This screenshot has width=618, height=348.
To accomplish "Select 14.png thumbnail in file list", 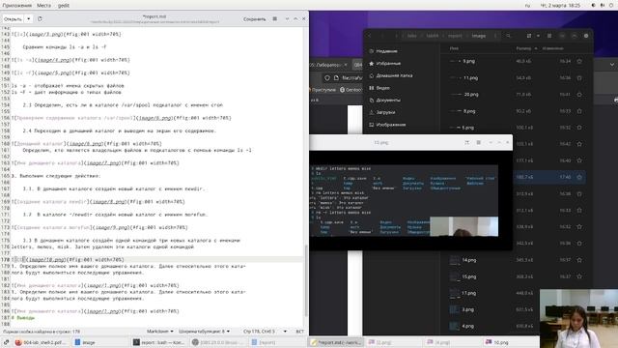I will [455, 260].
